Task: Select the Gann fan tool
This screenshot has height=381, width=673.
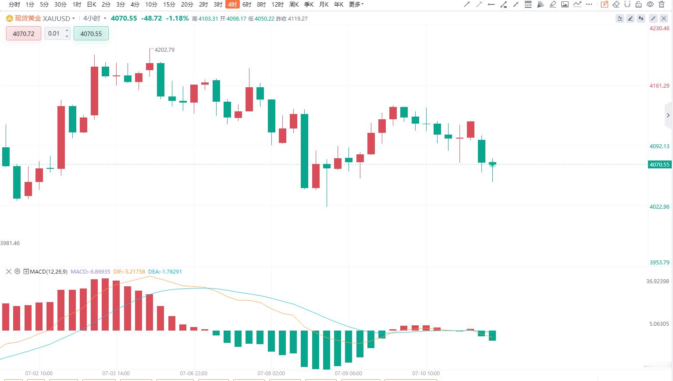Action: click(x=541, y=4)
